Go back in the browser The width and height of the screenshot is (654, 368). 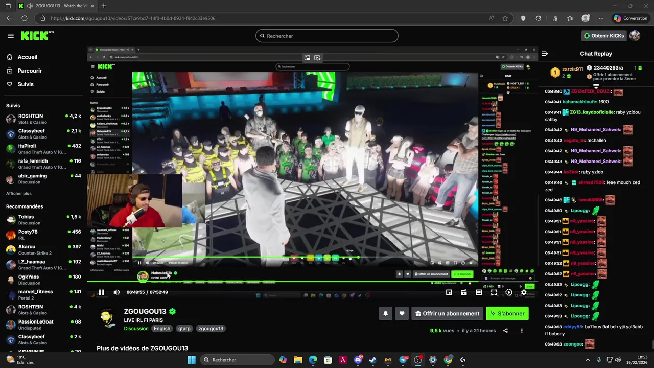tap(9, 18)
